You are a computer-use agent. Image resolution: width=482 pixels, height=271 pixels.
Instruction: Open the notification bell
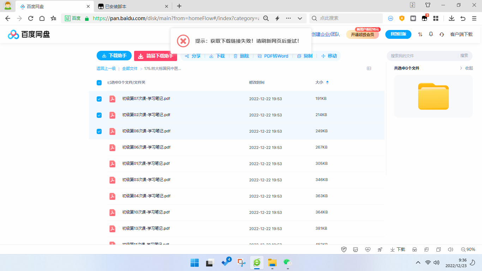(430, 34)
